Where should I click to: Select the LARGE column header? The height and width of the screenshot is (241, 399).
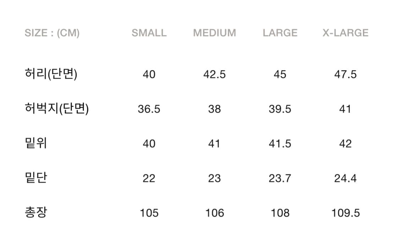pos(280,33)
